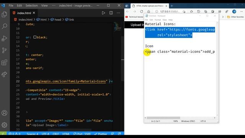Click the highlighted link href line in Notepad
Screen dimensions: 245x138
click(180, 30)
